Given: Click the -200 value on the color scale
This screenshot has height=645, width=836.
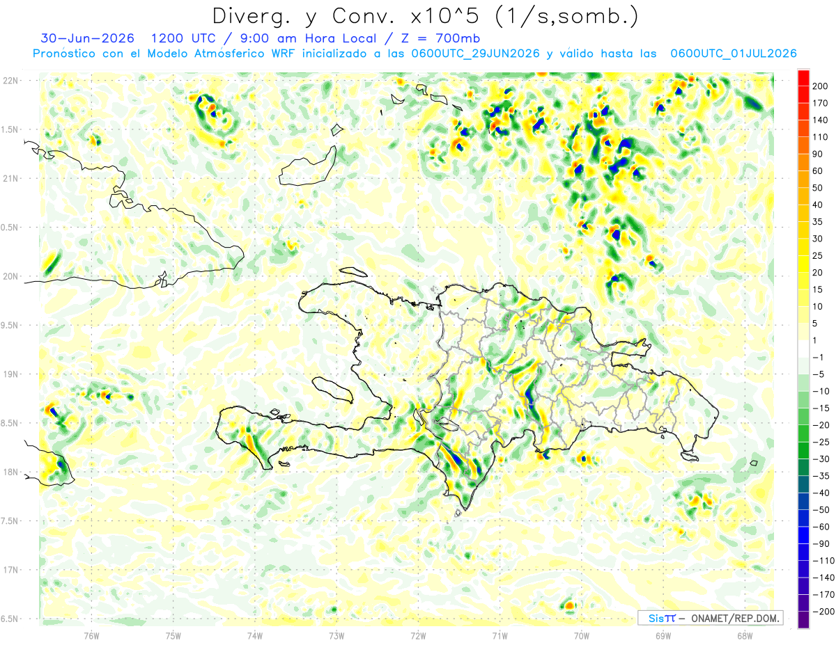Looking at the screenshot, I should click(823, 611).
